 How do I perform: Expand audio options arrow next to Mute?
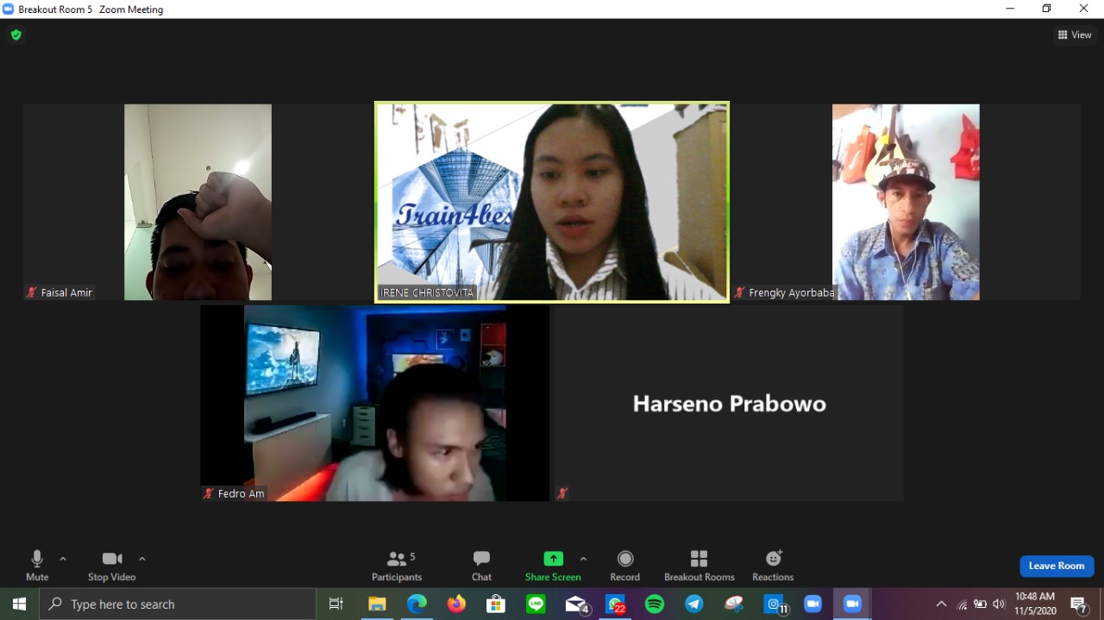[63, 559]
